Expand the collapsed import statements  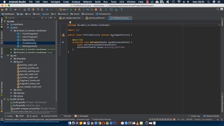(77, 30)
